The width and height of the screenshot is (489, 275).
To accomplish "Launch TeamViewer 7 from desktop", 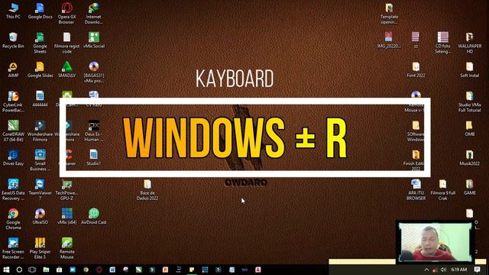I will (x=40, y=189).
